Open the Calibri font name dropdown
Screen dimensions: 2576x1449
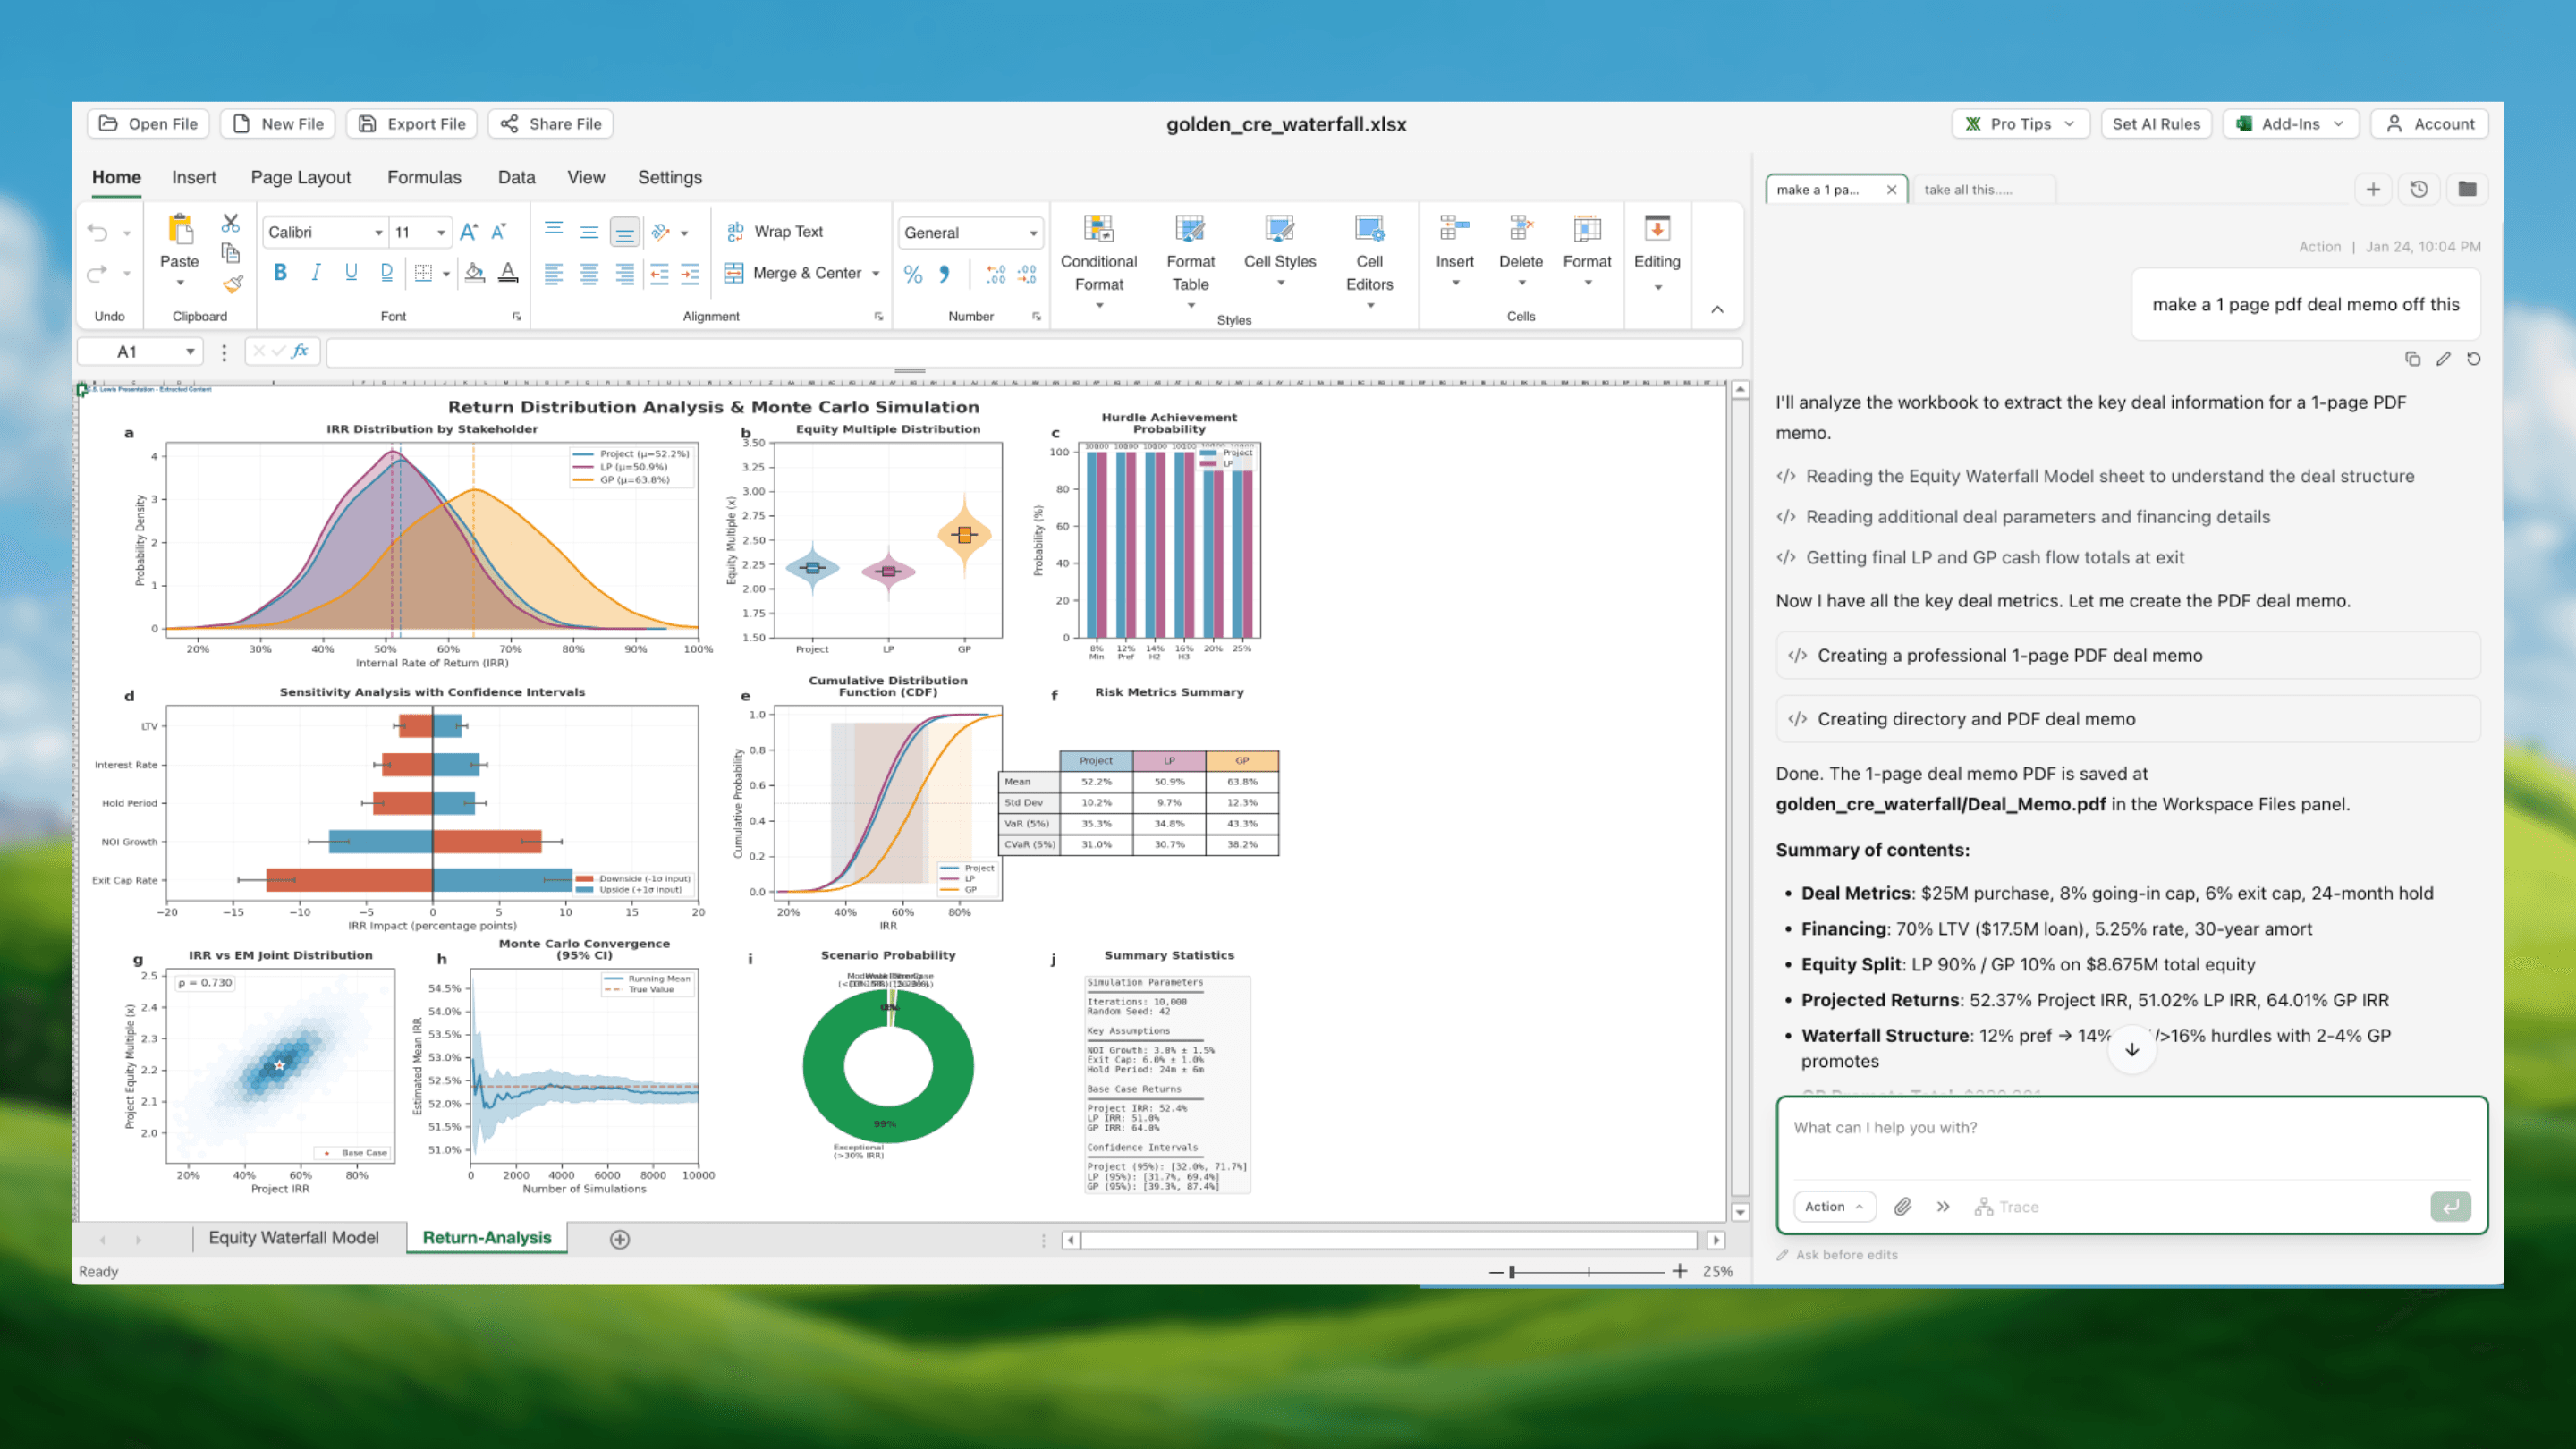(x=378, y=233)
